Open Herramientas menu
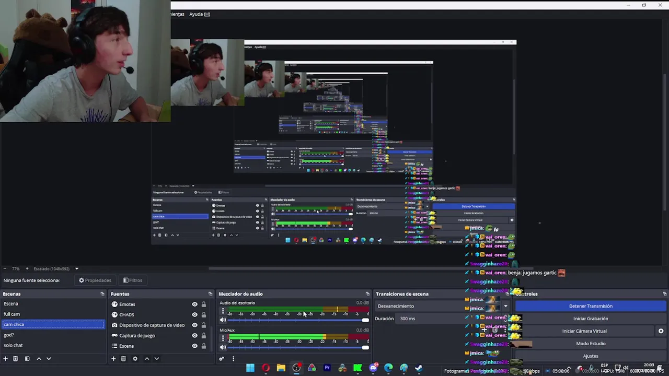This screenshot has width=669, height=376. (177, 14)
